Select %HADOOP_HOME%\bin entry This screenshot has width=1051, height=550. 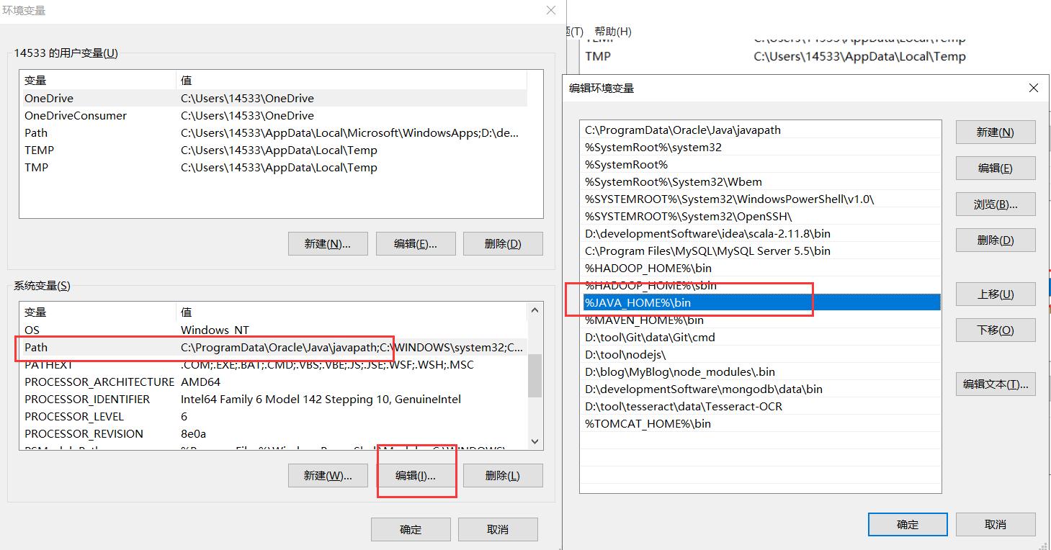coord(761,269)
